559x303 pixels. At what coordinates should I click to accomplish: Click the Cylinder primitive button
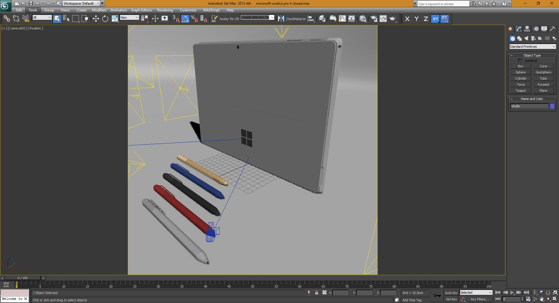click(x=521, y=78)
